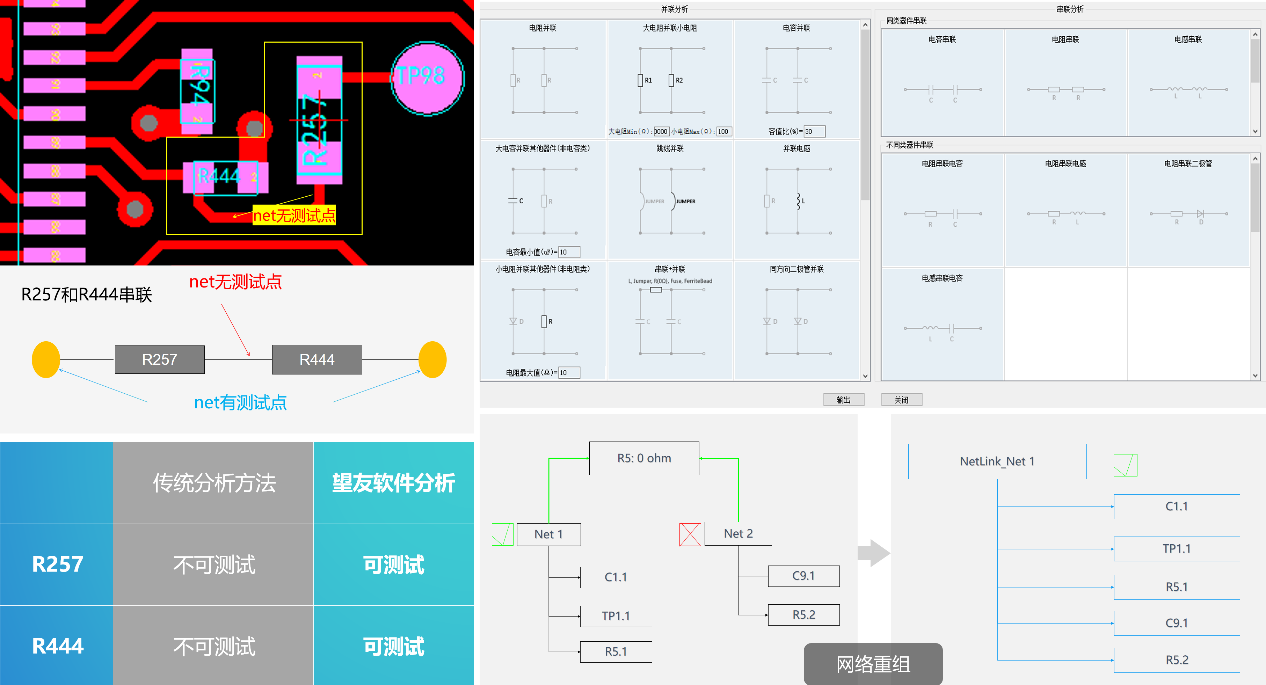
Task: Click the 电阻最大值(Ω) input field
Action: 569,372
